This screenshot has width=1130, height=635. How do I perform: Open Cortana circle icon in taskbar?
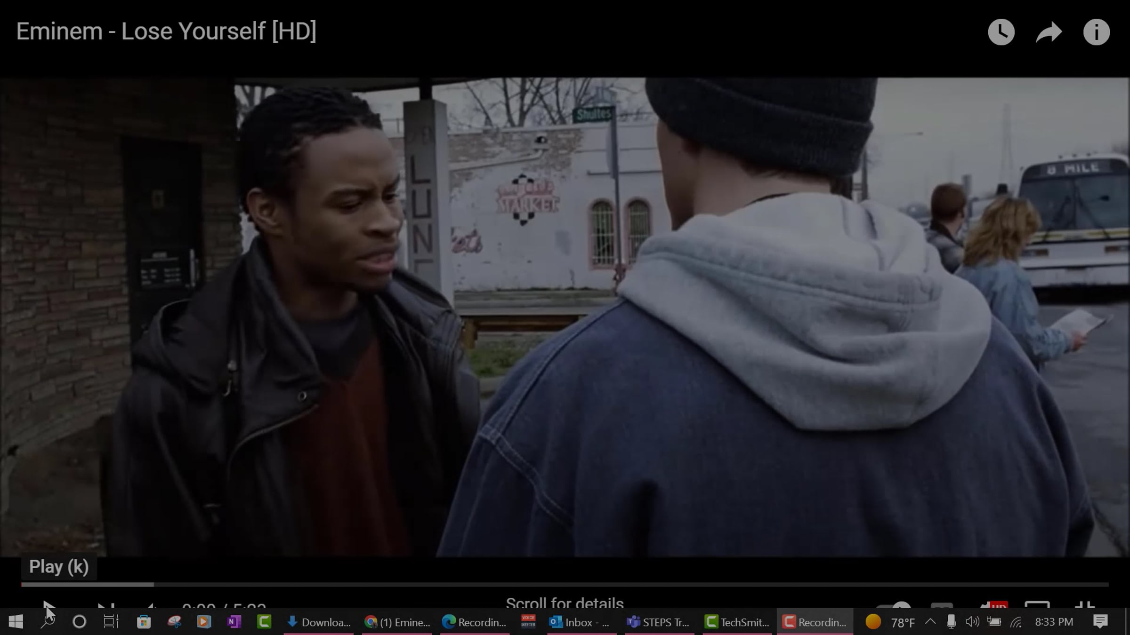(x=79, y=622)
